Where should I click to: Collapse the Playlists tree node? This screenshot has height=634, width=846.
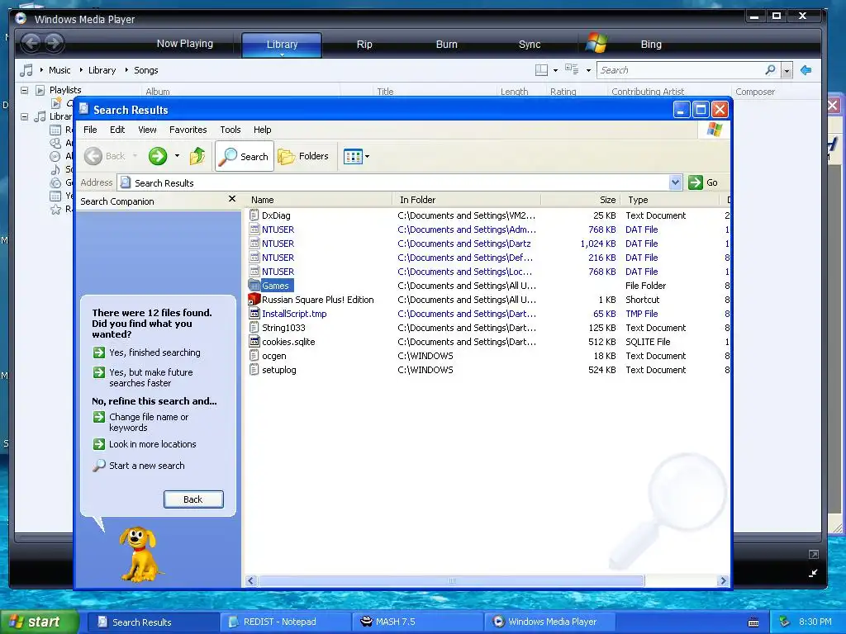click(24, 90)
